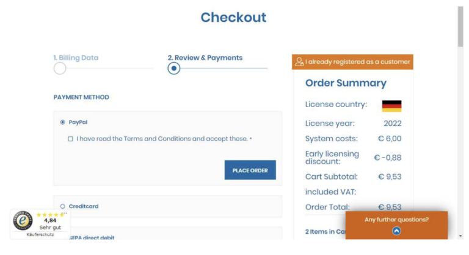Click the scrollbar down arrow
The width and height of the screenshot is (469, 255).
point(460,236)
